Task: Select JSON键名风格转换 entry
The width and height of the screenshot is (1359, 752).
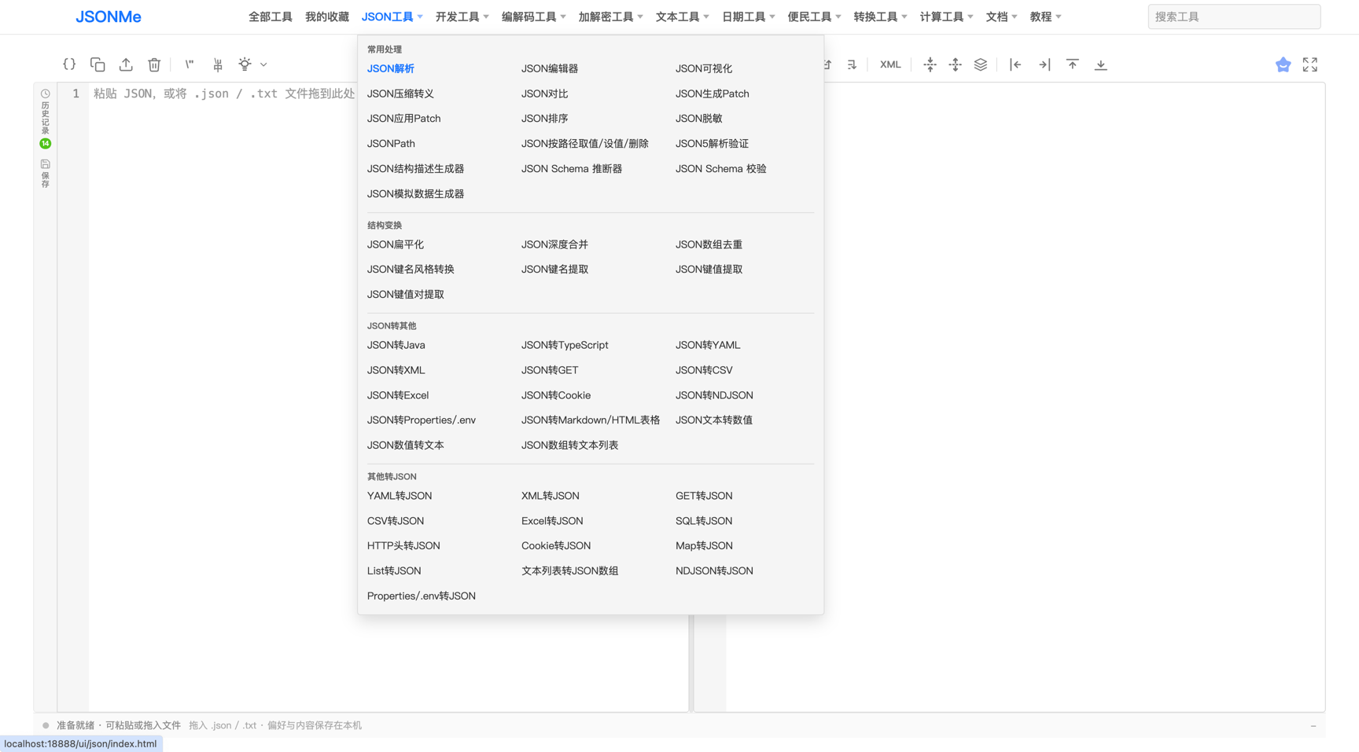Action: point(411,270)
